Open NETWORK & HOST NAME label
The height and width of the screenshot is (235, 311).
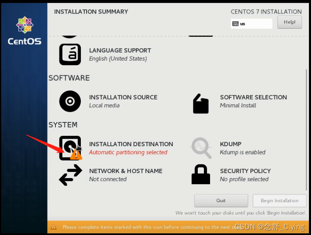pos(126,171)
